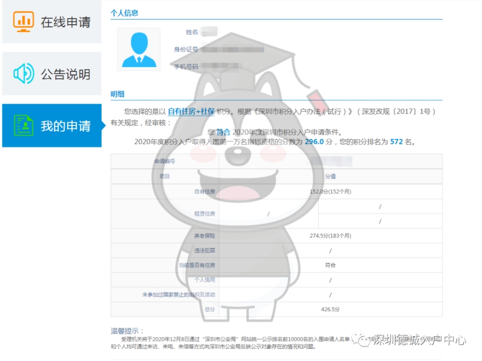Select the 152.0分(152个月) score cell
This screenshot has width=482, height=361.
[331, 192]
